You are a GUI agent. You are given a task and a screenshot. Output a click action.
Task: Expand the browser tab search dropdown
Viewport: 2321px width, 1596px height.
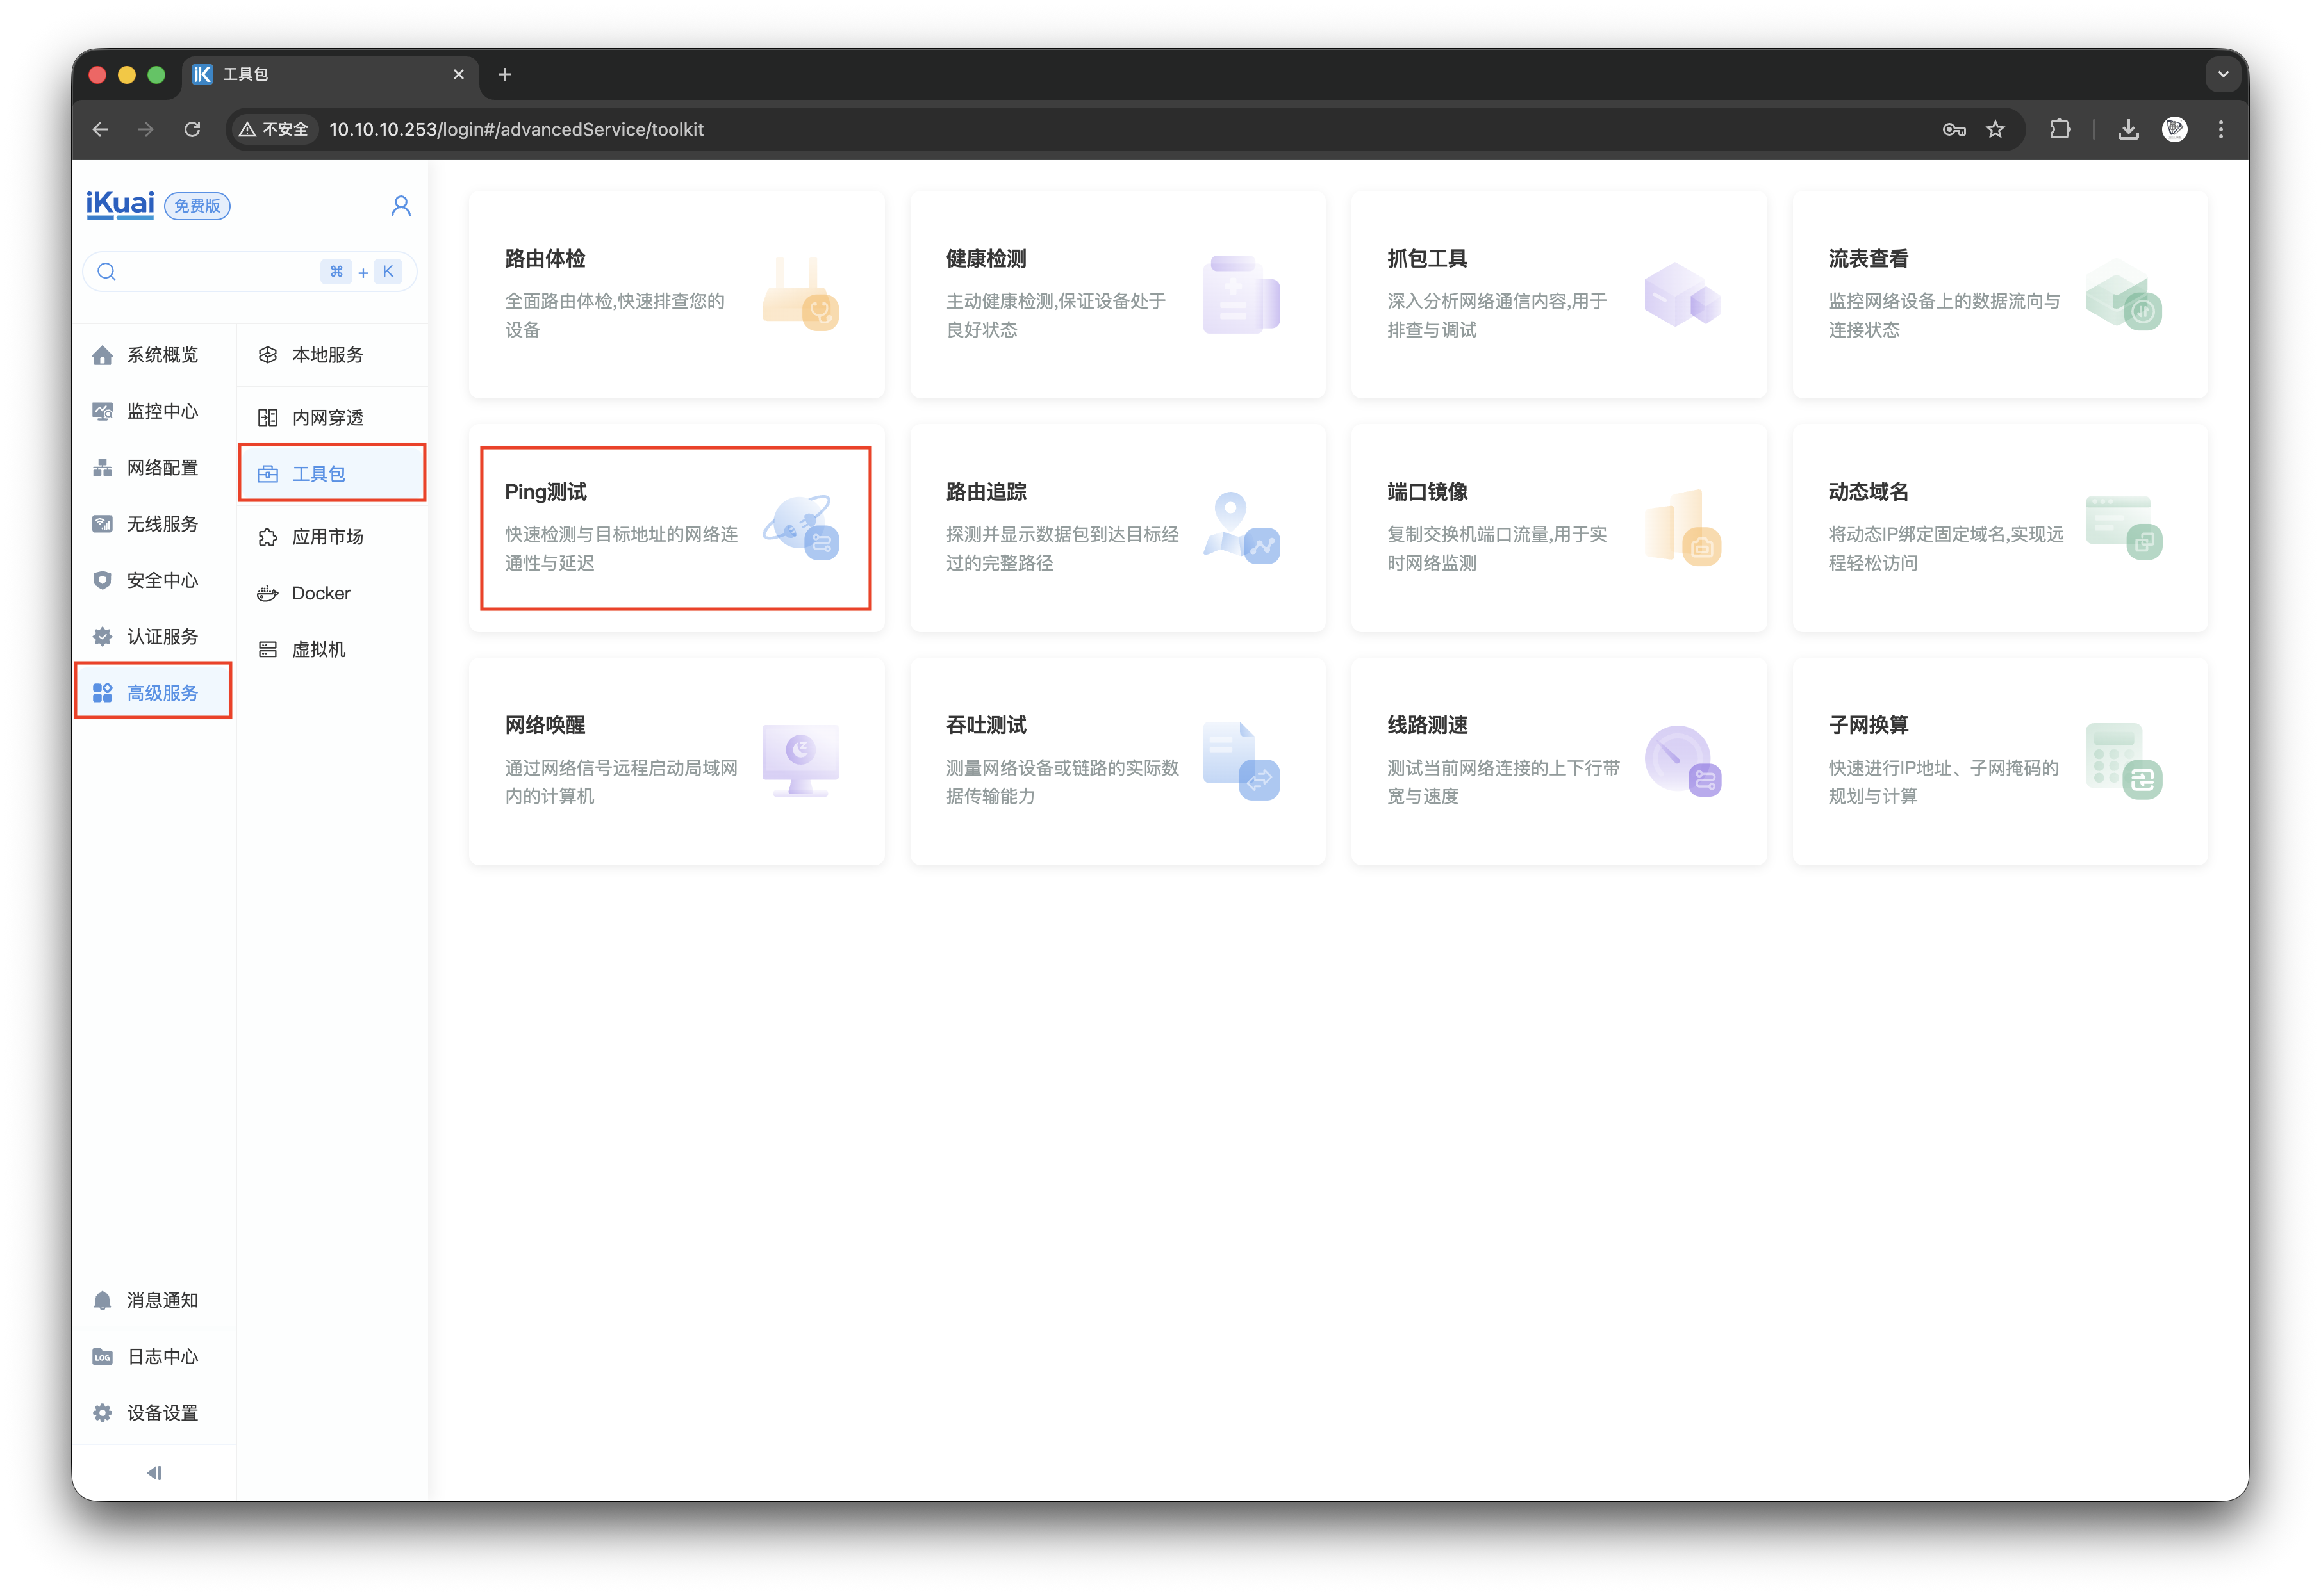point(2223,74)
